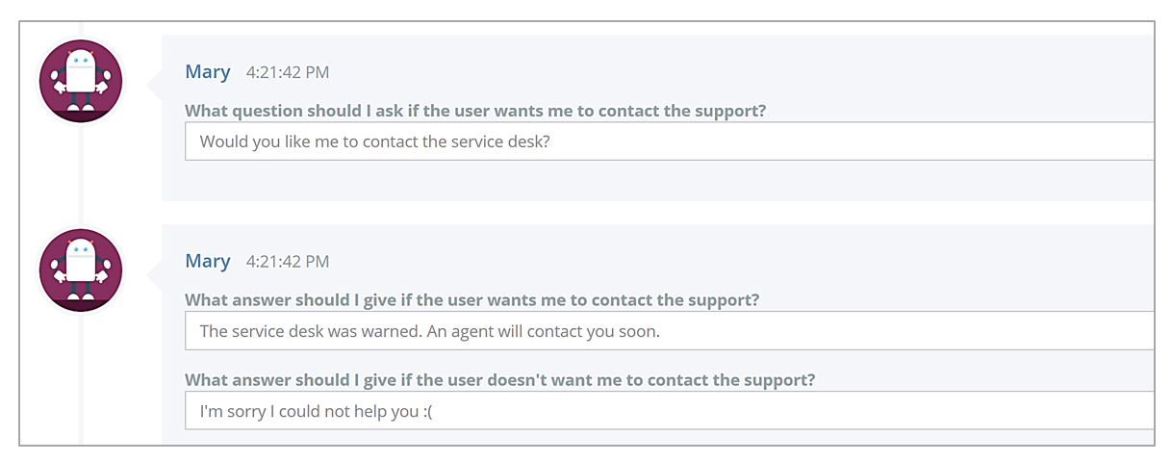Click the blank header space right of the first timestamp
The height and width of the screenshot is (462, 1172).
tap(741, 72)
